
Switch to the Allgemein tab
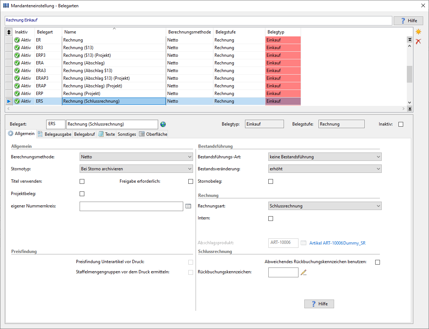21,134
